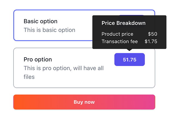Screen dimensions: 176x129
Task: Click the "Transaction fee" label
Action: 120,42
